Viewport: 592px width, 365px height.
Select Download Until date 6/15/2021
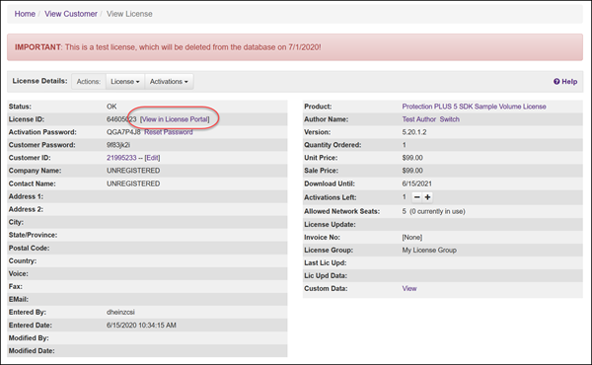[x=416, y=183]
